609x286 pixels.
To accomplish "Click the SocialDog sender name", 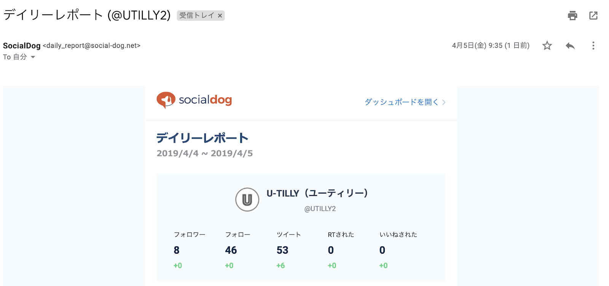I will tap(22, 46).
